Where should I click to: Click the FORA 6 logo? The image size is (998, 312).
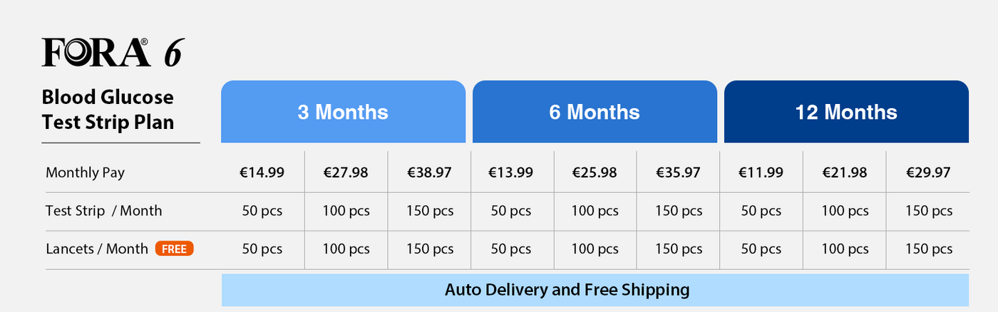pyautogui.click(x=113, y=53)
